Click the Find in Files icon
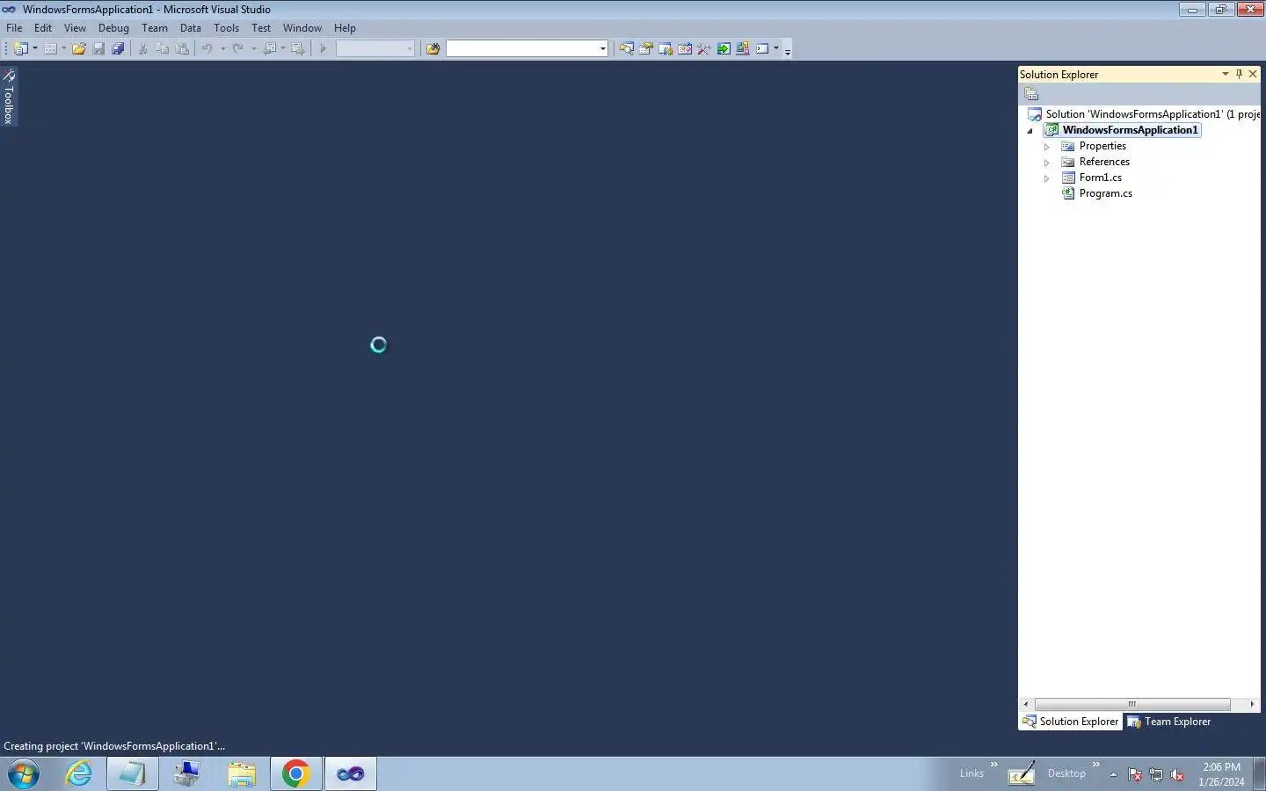Viewport: 1266px width, 791px height. point(433,48)
